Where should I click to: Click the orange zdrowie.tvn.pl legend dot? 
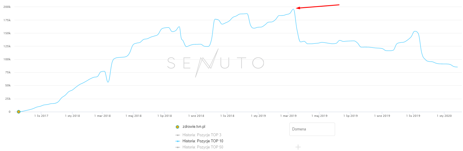click(177, 127)
